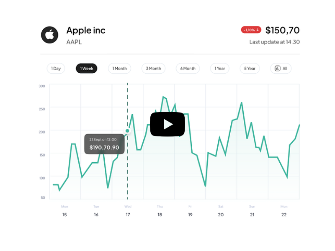The image size is (335, 251).
Task: Click the chart icon in the All button
Action: 278,69
